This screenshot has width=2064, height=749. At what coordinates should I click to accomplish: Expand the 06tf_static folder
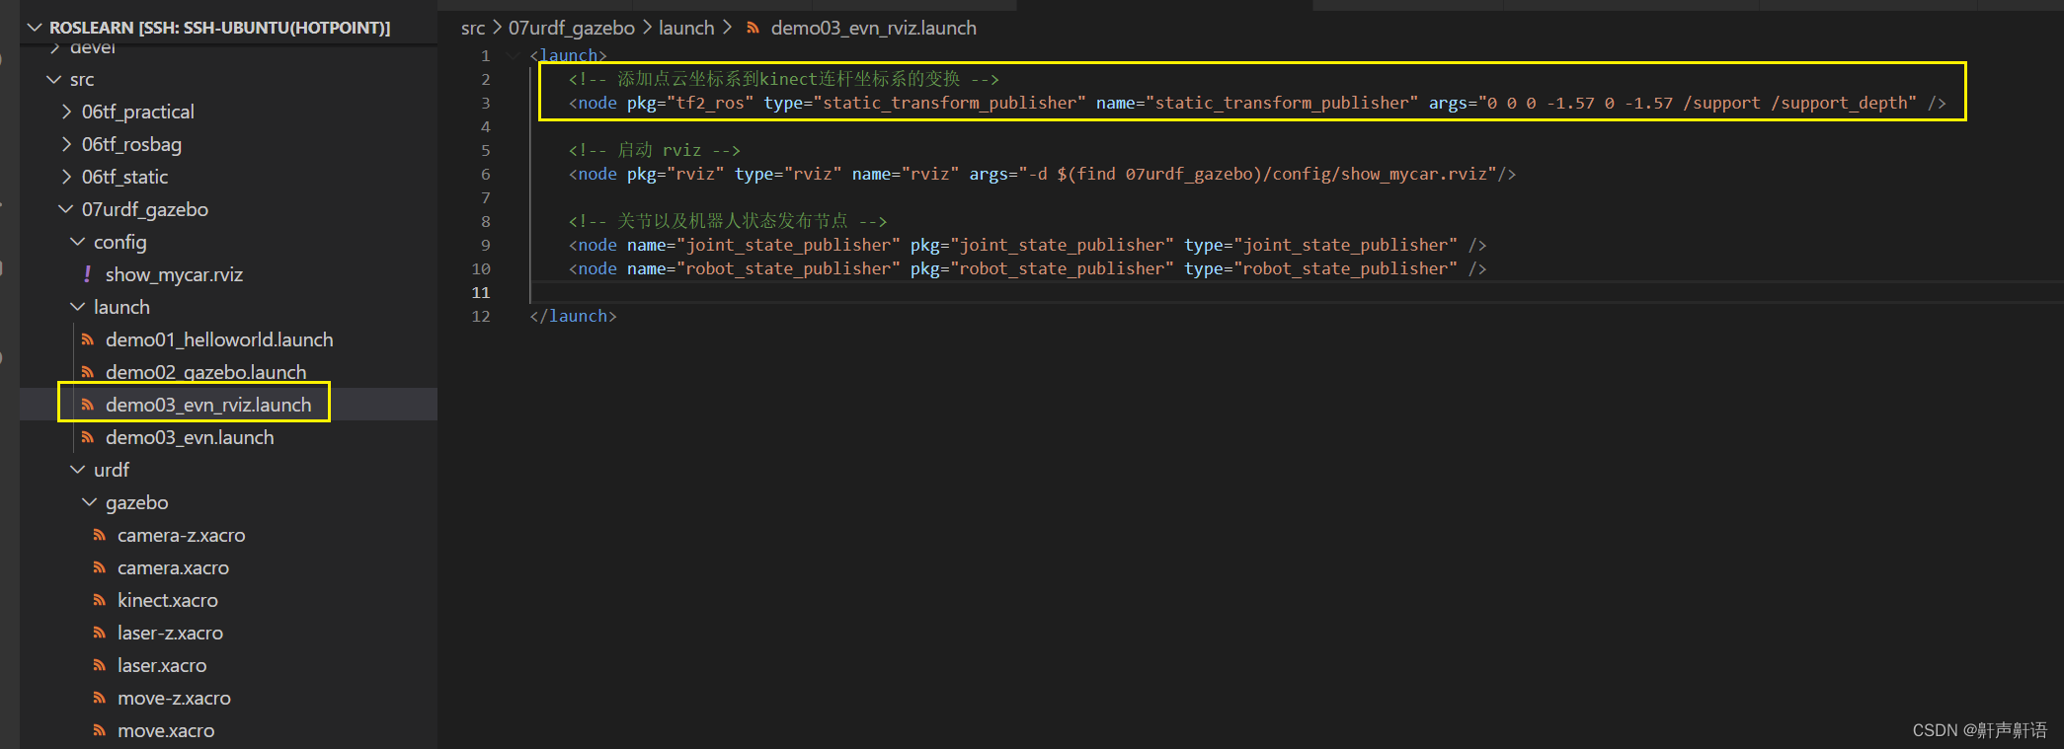pos(66,177)
